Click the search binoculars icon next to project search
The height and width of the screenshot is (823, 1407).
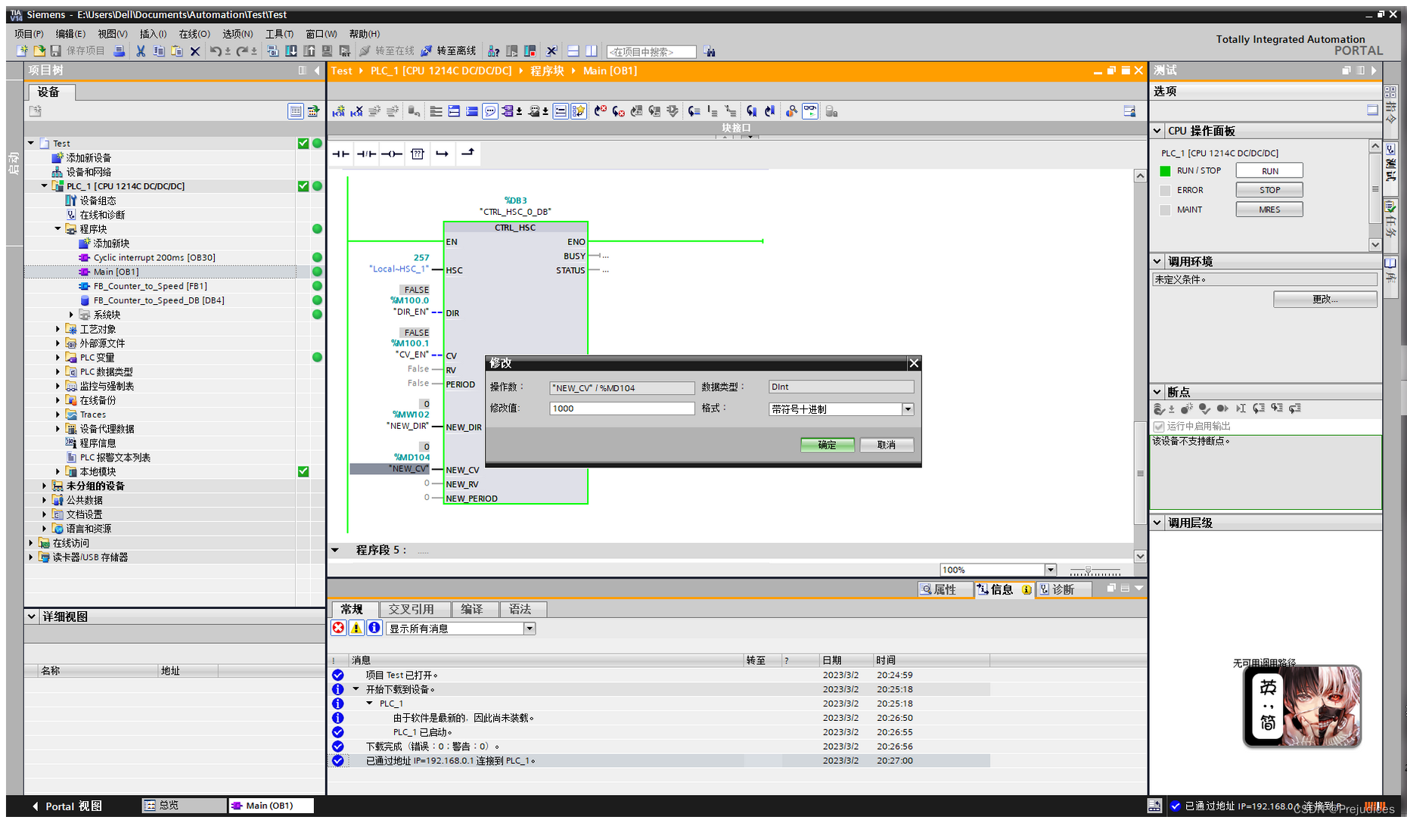point(709,51)
